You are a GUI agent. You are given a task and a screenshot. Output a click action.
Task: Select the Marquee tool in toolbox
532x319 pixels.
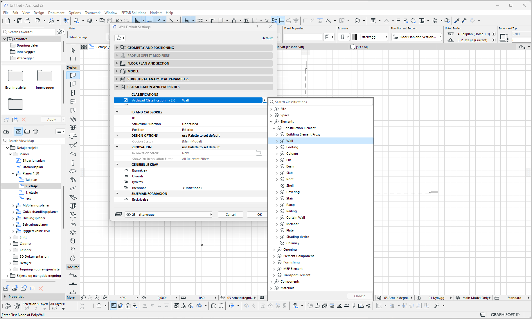73,59
